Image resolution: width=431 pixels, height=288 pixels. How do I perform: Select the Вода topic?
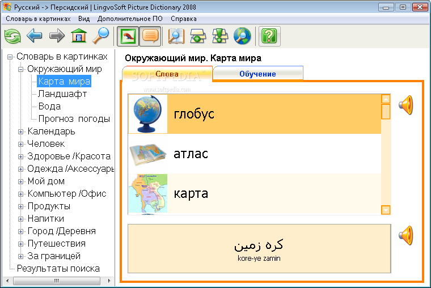tap(49, 106)
